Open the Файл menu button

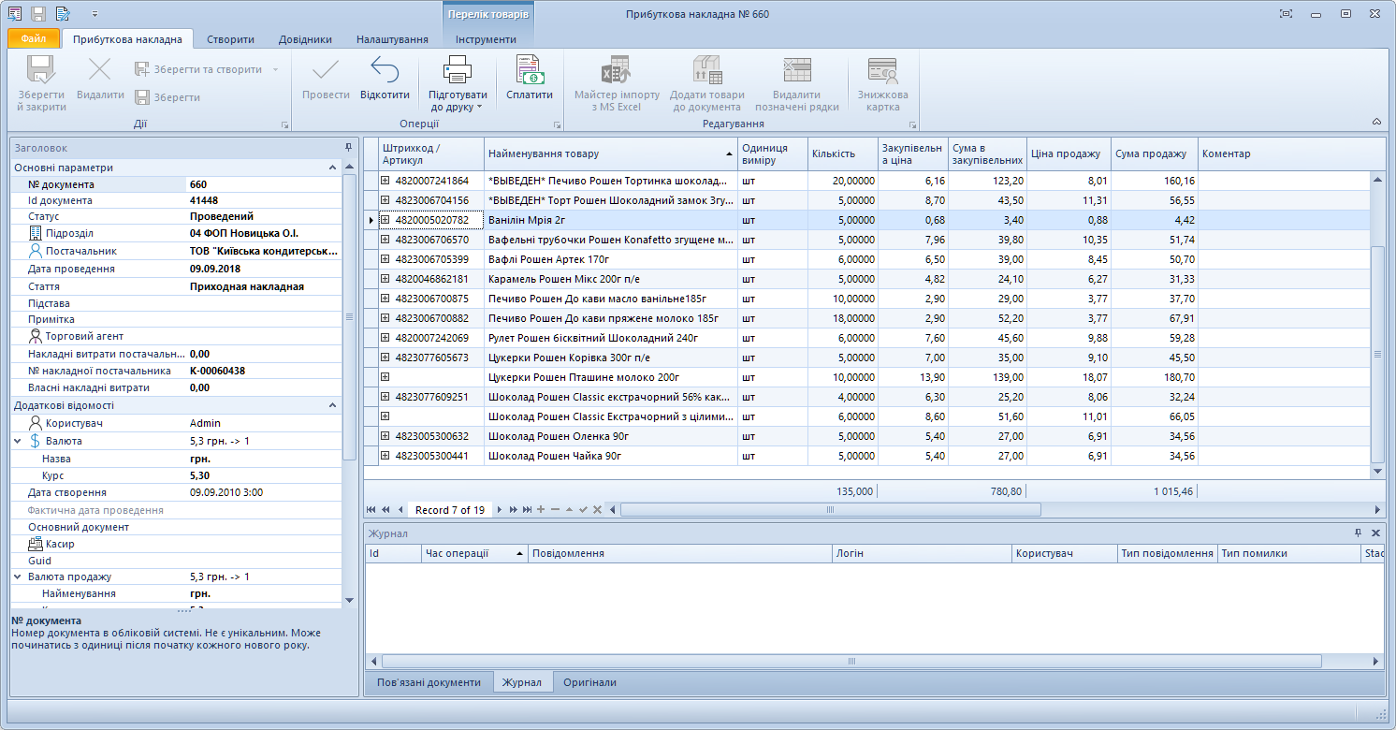(x=34, y=39)
